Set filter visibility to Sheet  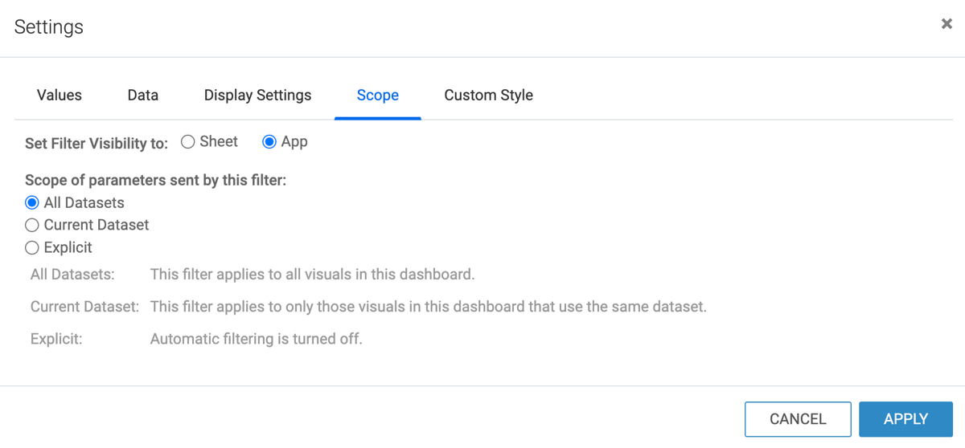click(188, 142)
